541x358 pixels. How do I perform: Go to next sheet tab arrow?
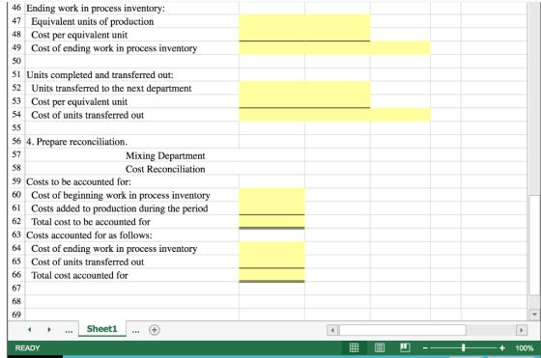(49, 330)
